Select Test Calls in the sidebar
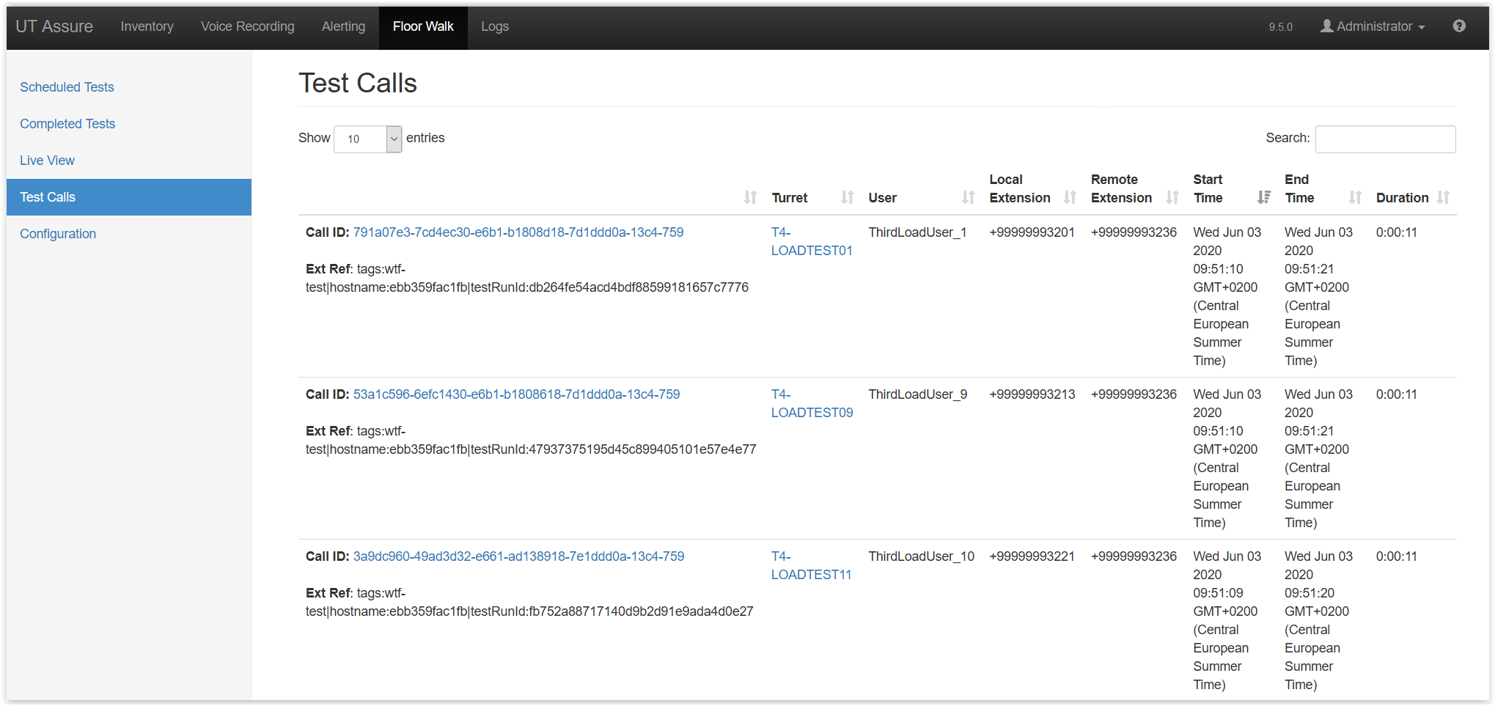 [x=129, y=197]
